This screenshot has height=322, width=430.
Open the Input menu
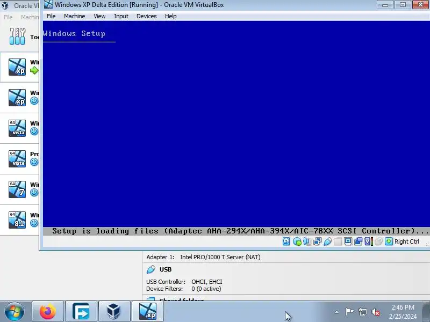click(x=121, y=16)
